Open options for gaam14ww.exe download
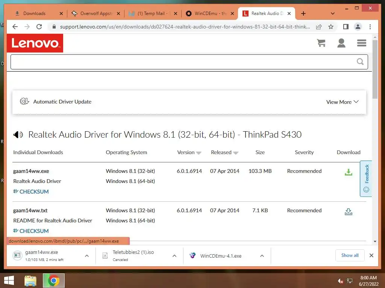Image resolution: width=385 pixels, height=288 pixels. [87, 256]
